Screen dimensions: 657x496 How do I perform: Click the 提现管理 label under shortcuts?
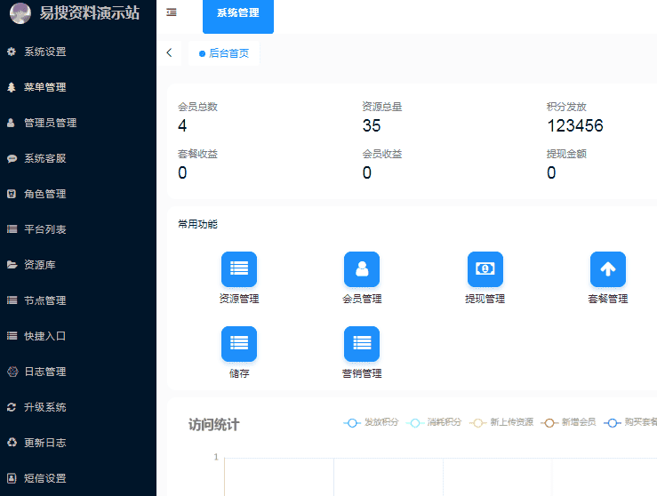tap(485, 299)
